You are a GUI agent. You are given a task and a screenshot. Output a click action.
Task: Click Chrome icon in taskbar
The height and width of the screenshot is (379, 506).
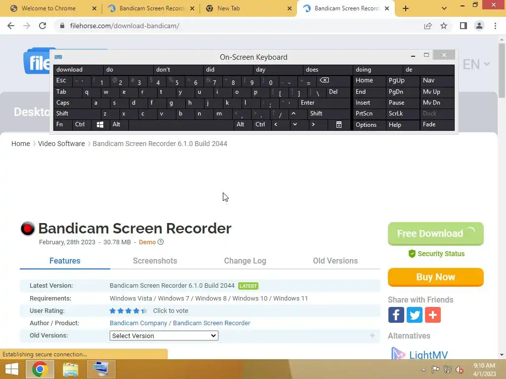[40, 369]
